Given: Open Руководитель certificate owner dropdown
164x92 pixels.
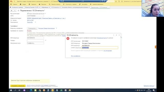Looking at the screenshot, I should coord(32,28).
